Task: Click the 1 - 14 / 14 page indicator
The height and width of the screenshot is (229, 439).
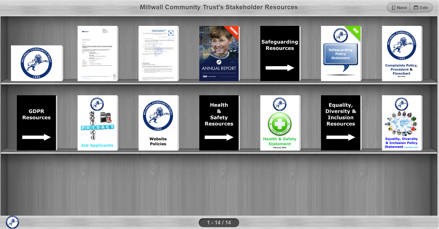Action: point(219,223)
